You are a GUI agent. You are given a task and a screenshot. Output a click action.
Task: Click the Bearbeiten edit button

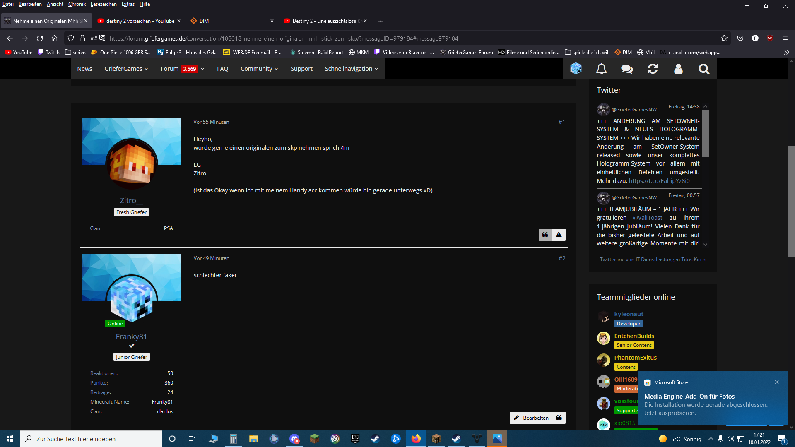[531, 418]
